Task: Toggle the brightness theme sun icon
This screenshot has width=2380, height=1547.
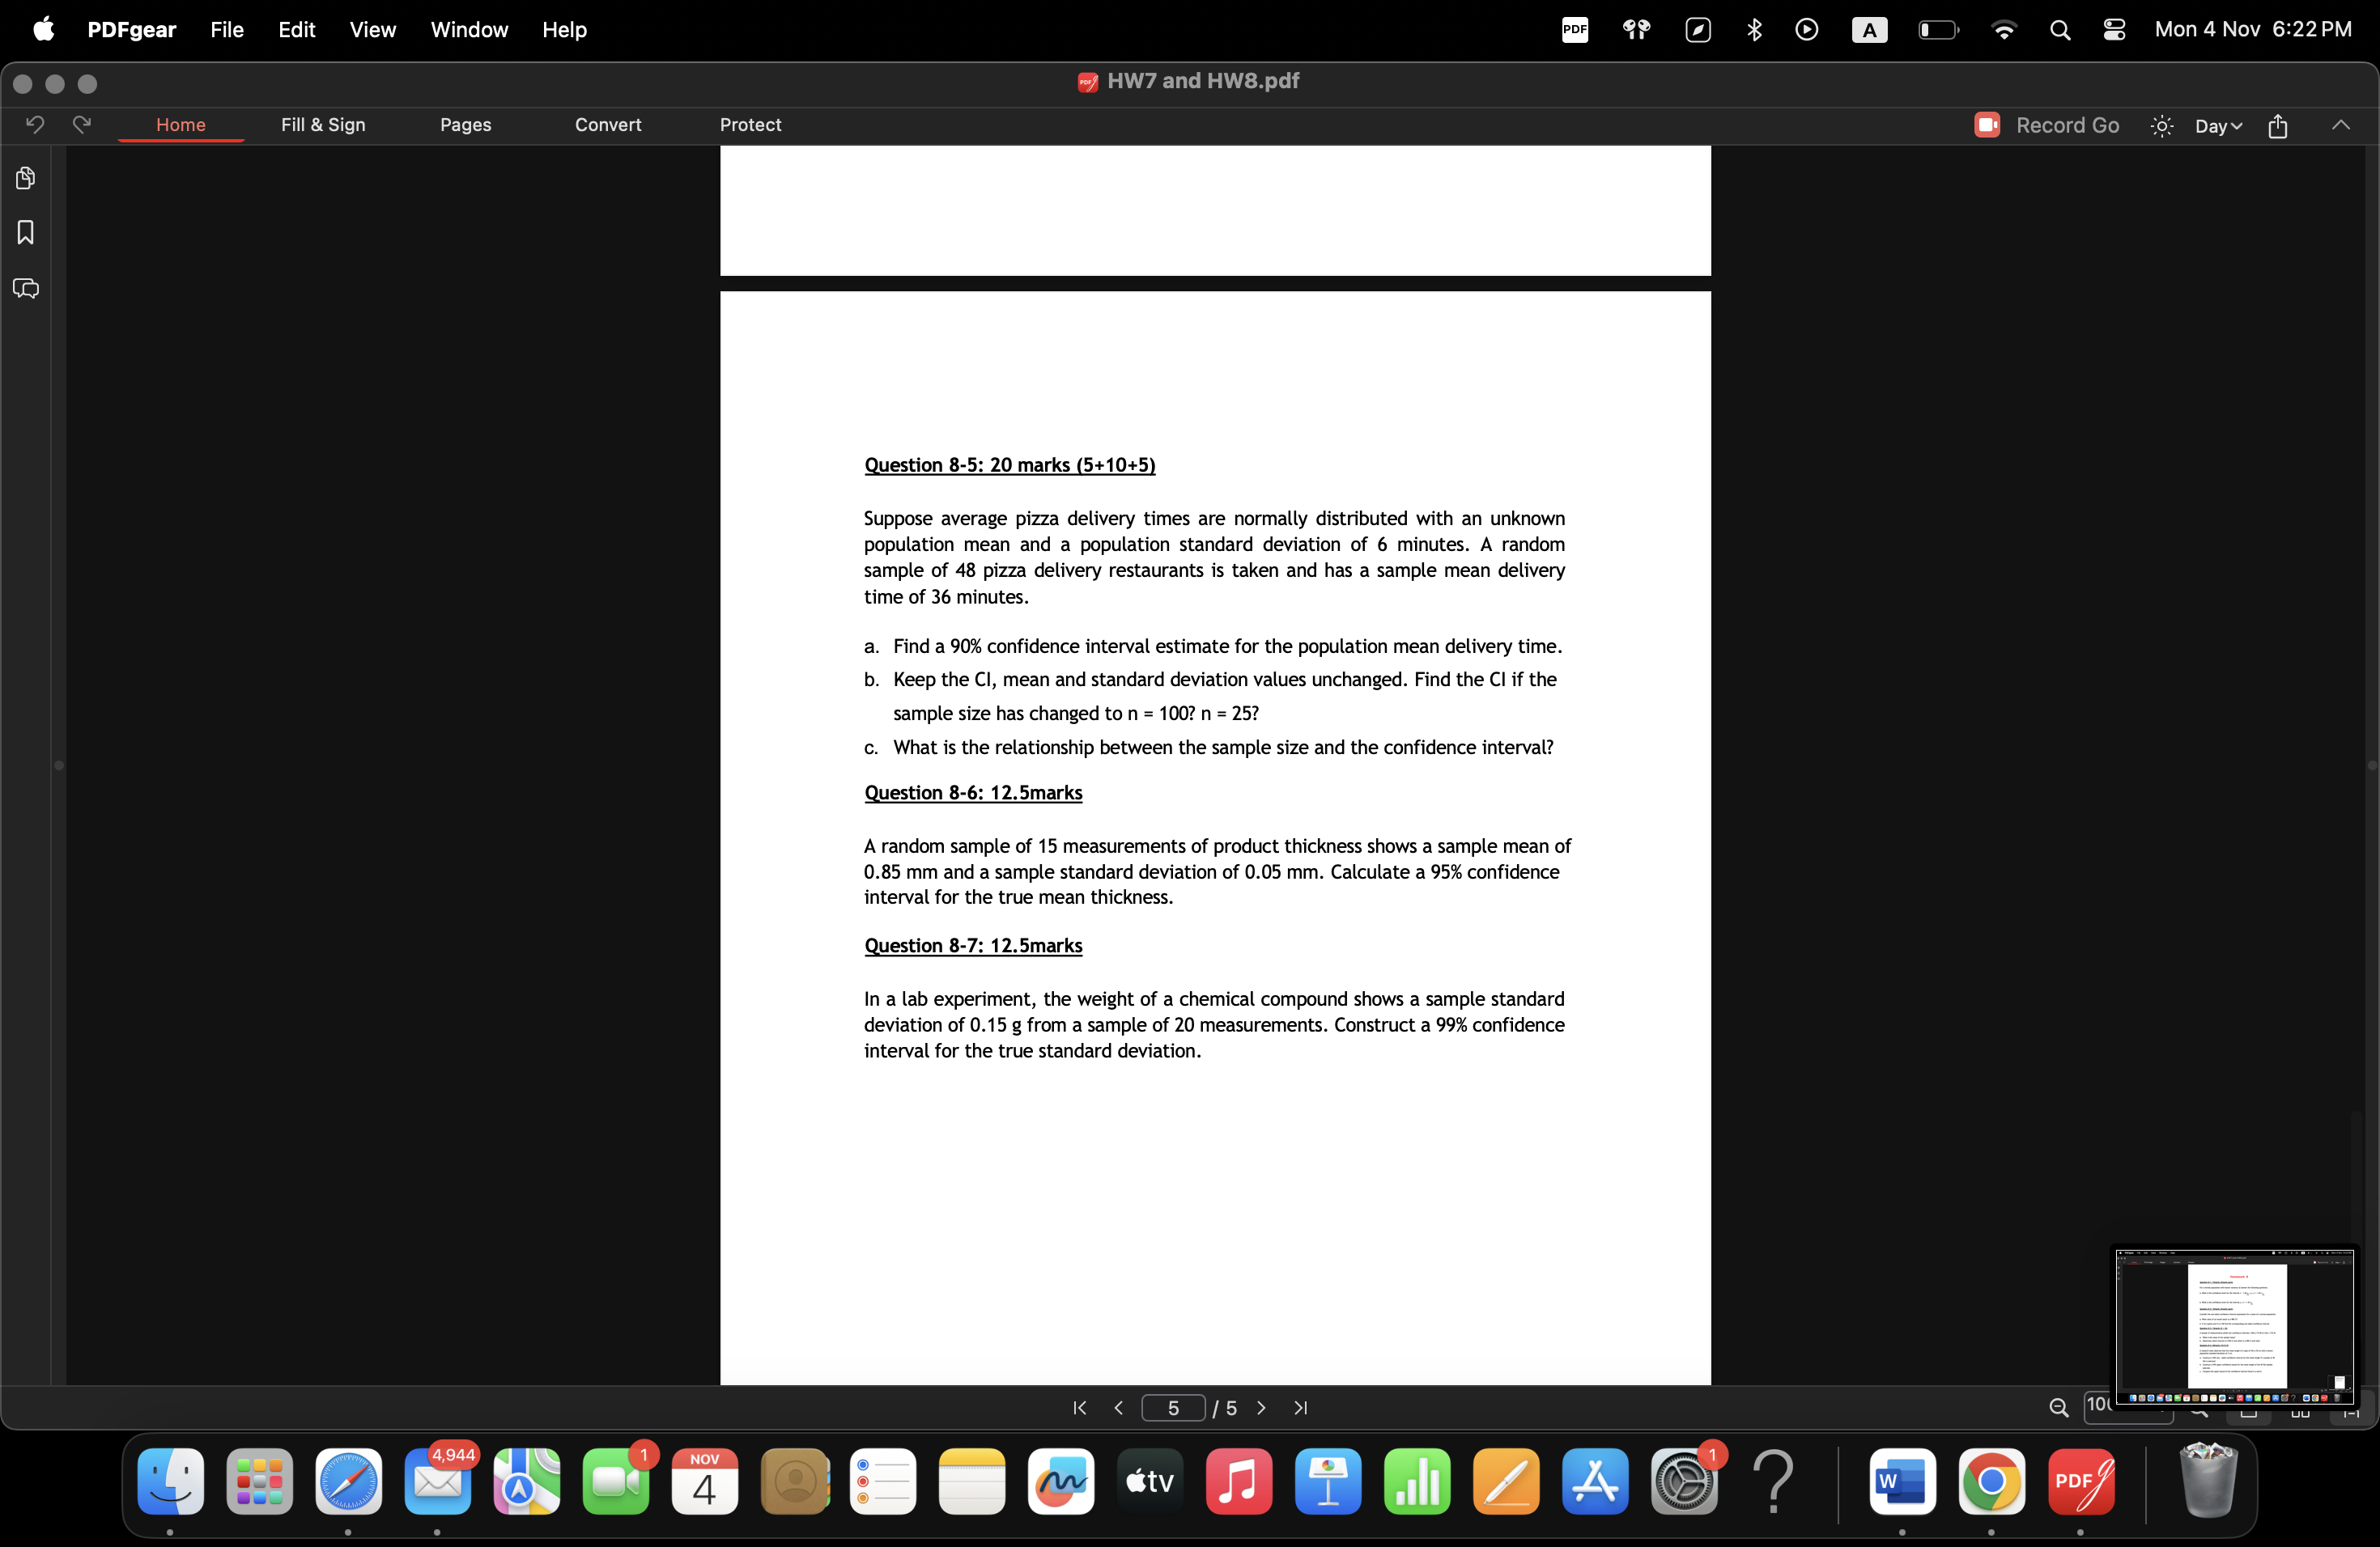Action: click(2162, 126)
